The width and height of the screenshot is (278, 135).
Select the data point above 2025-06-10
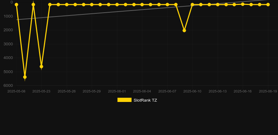[192, 5]
